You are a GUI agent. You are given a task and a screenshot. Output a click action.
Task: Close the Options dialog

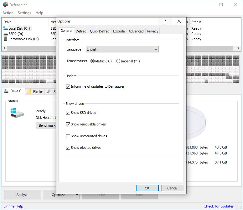(179, 21)
